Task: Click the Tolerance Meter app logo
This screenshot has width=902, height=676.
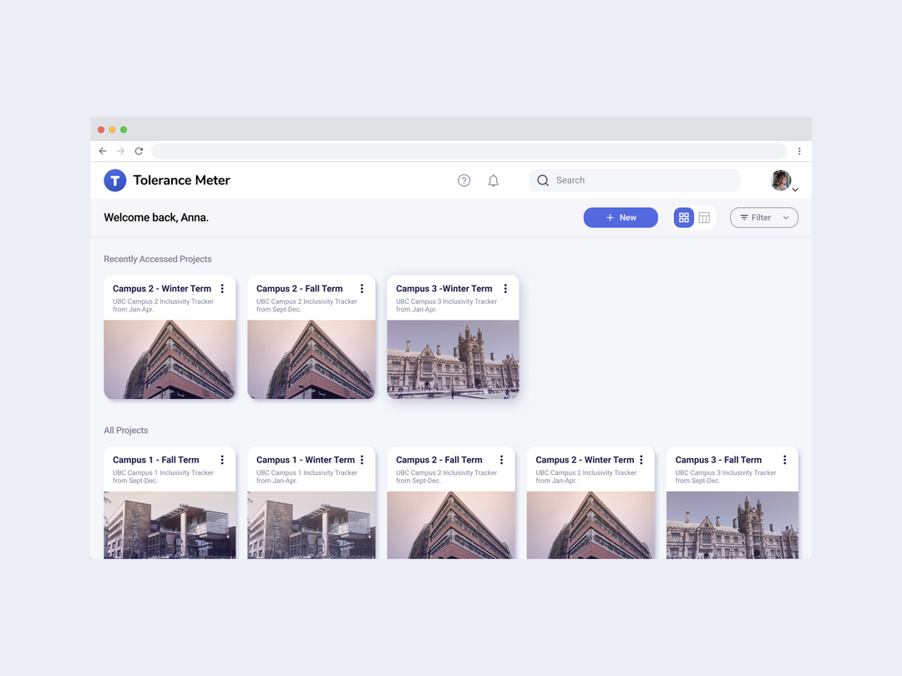Action: click(114, 180)
